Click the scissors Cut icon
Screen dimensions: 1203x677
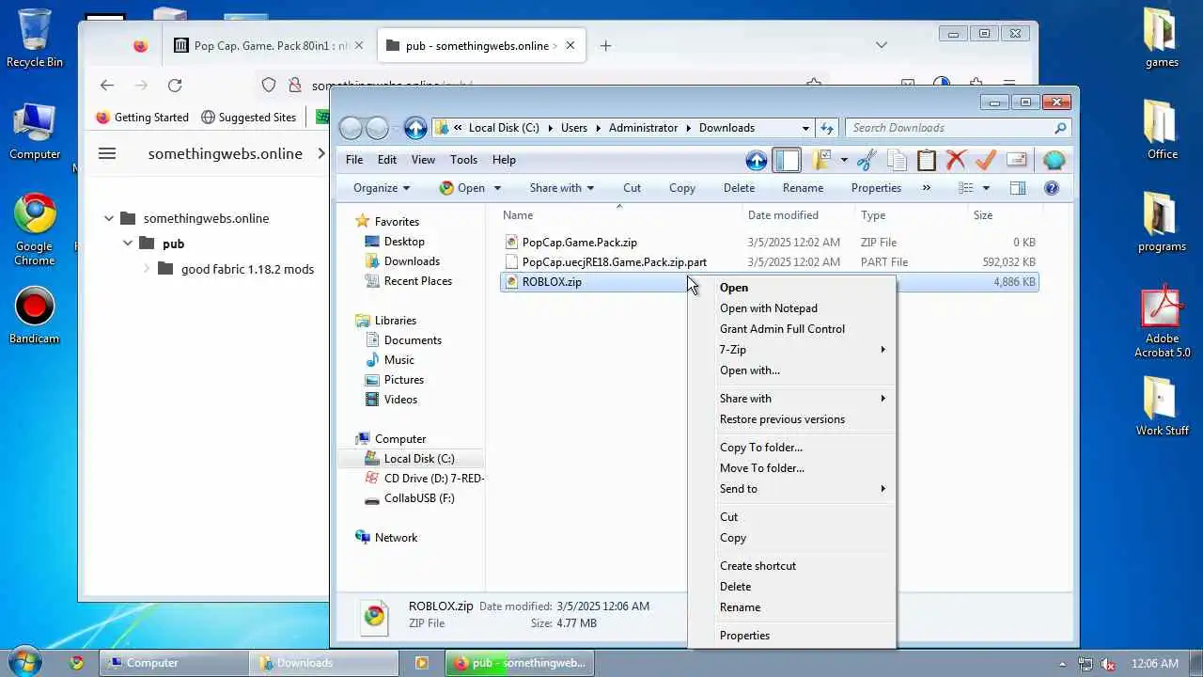(867, 160)
